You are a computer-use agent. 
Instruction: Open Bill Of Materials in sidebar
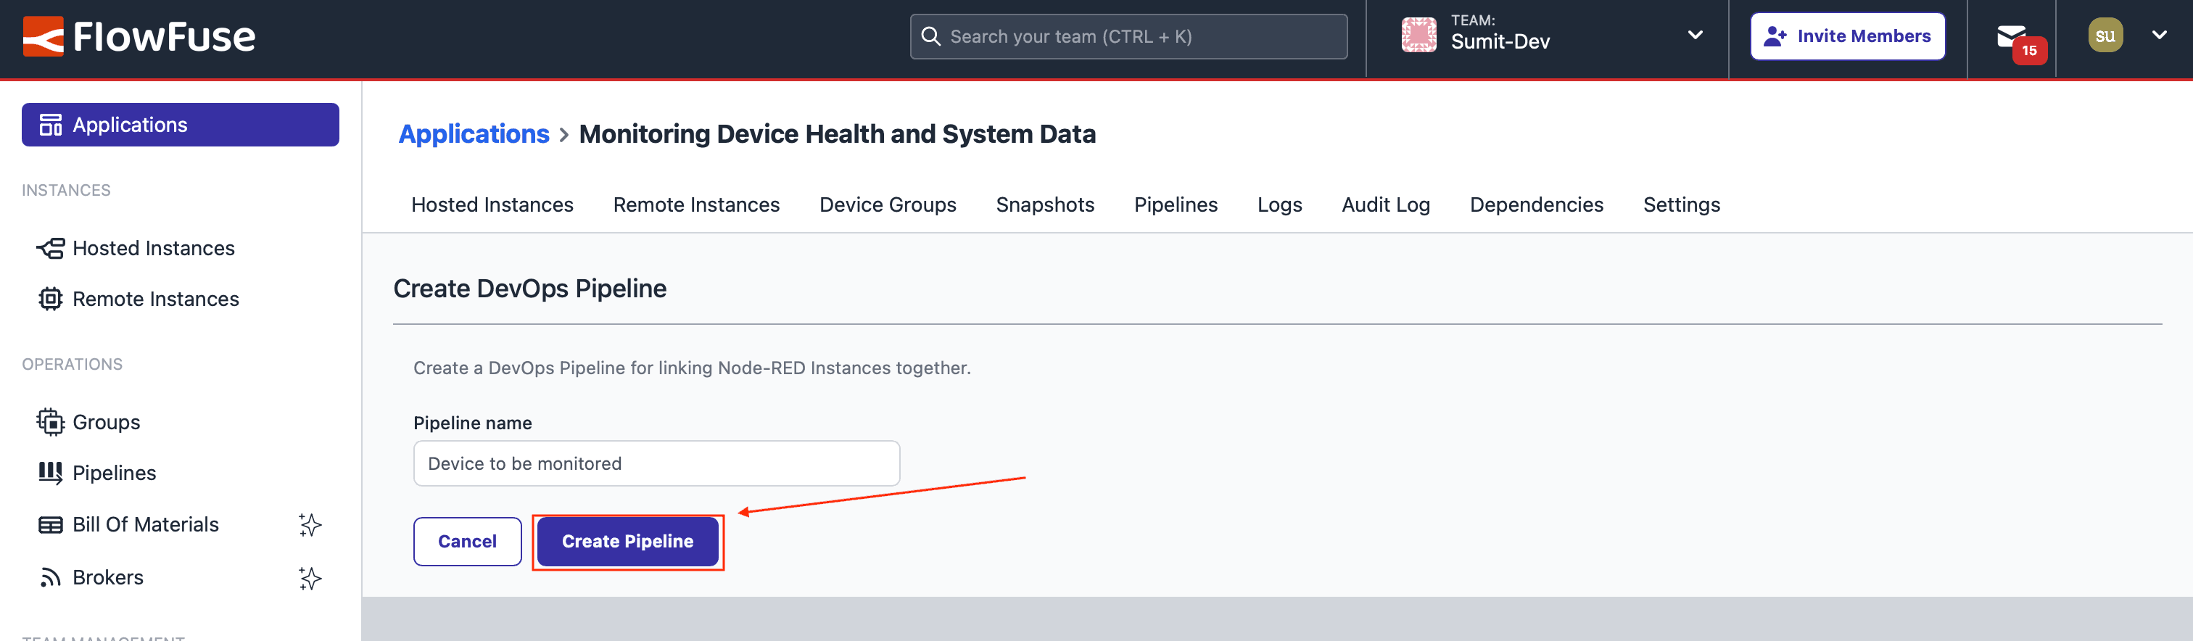[146, 525]
